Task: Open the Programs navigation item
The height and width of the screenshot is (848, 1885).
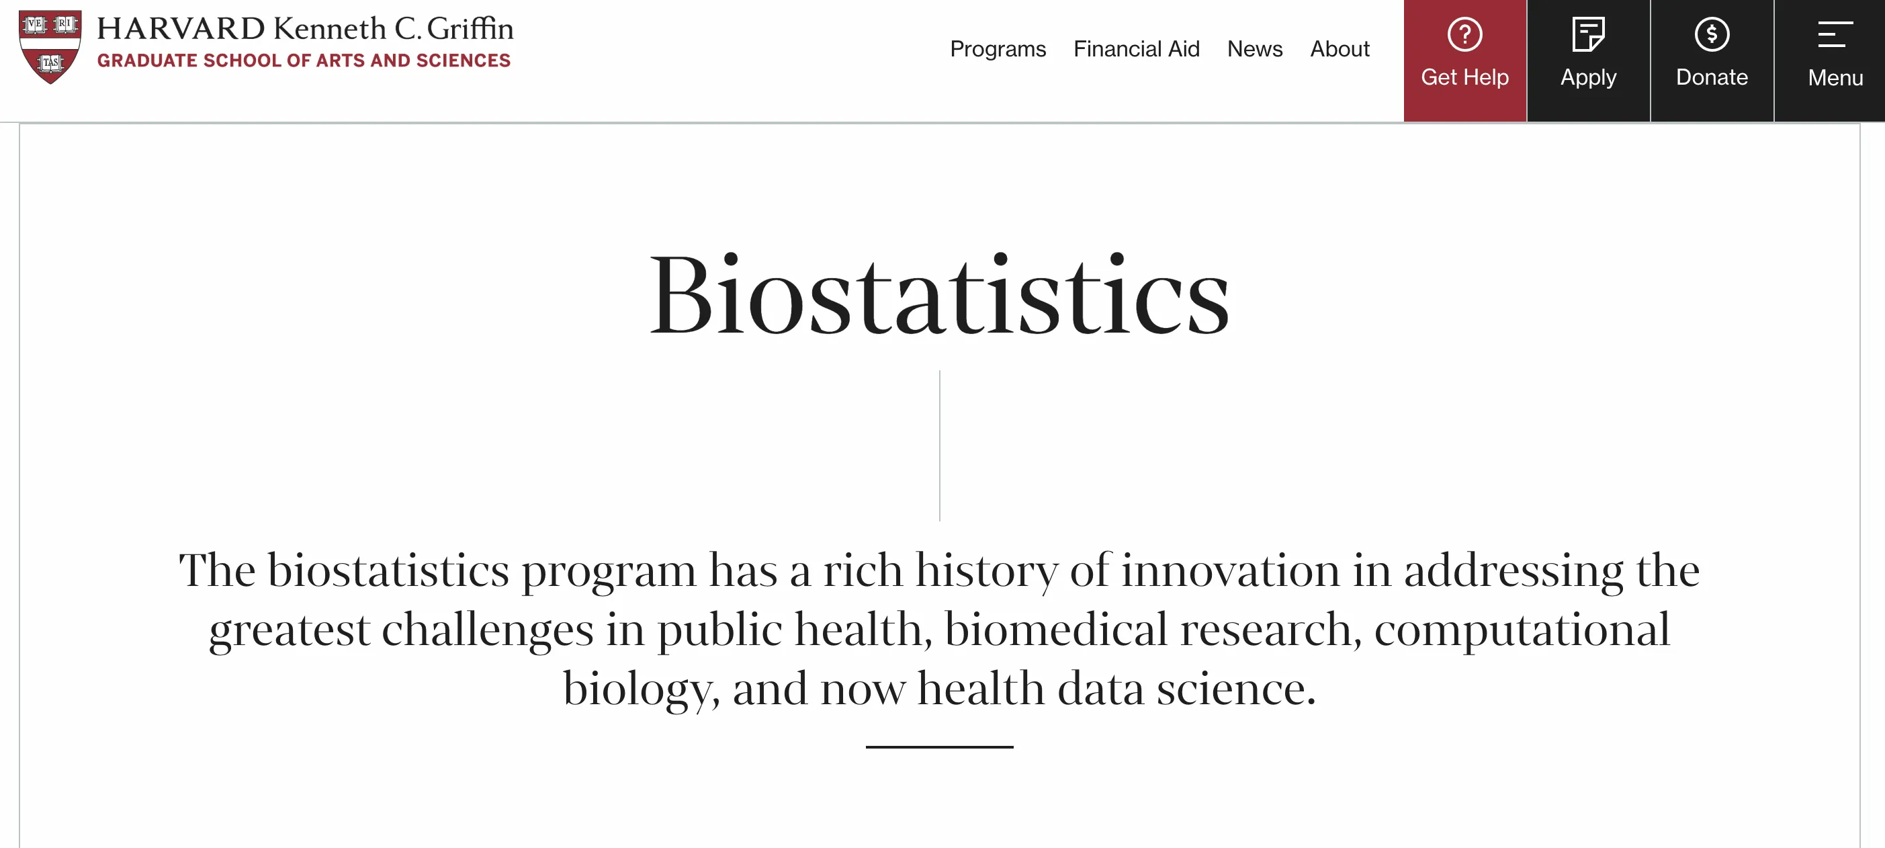Action: (x=998, y=49)
